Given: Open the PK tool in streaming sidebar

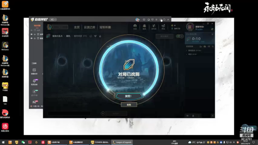Looking at the screenshot, I should coord(35,102).
